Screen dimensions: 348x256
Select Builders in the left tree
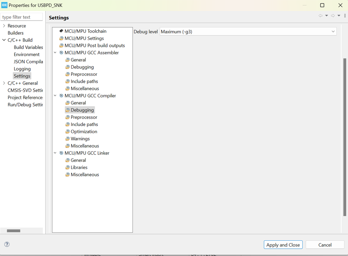(16, 33)
